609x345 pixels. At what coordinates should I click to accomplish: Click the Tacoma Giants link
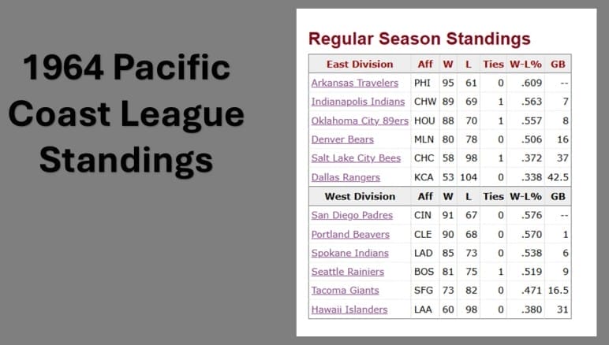pyautogui.click(x=345, y=291)
